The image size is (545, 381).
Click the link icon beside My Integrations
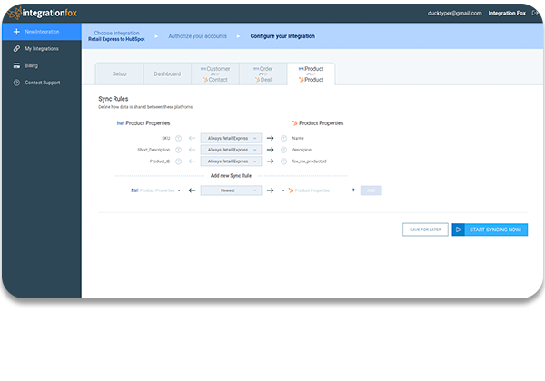click(16, 49)
